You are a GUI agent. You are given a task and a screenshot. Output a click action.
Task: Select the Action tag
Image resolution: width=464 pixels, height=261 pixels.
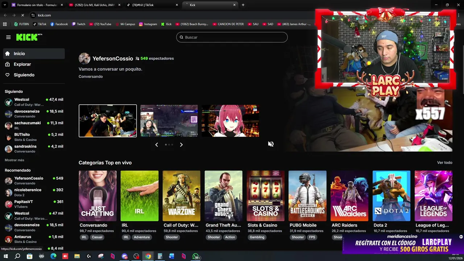point(230,237)
